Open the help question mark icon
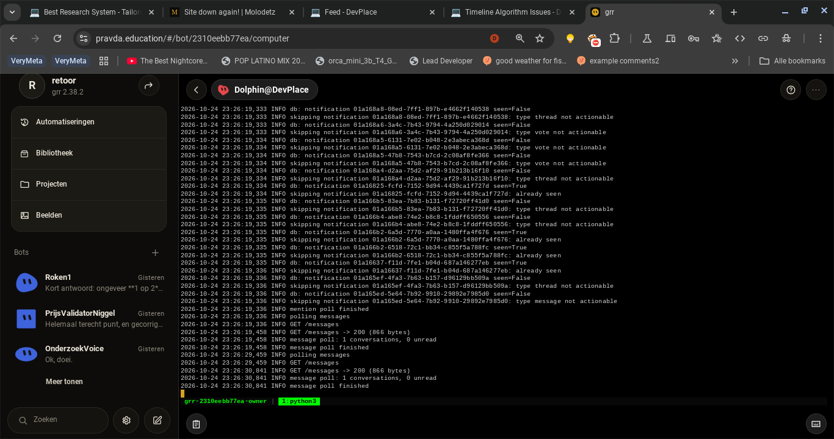Screen dimensions: 834x439 click(791, 90)
